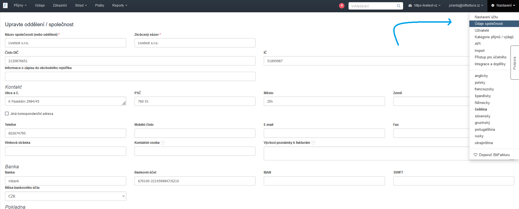Toggle Jiná korespondenční adresa checkbox
This screenshot has height=209, width=519.
click(x=7, y=114)
